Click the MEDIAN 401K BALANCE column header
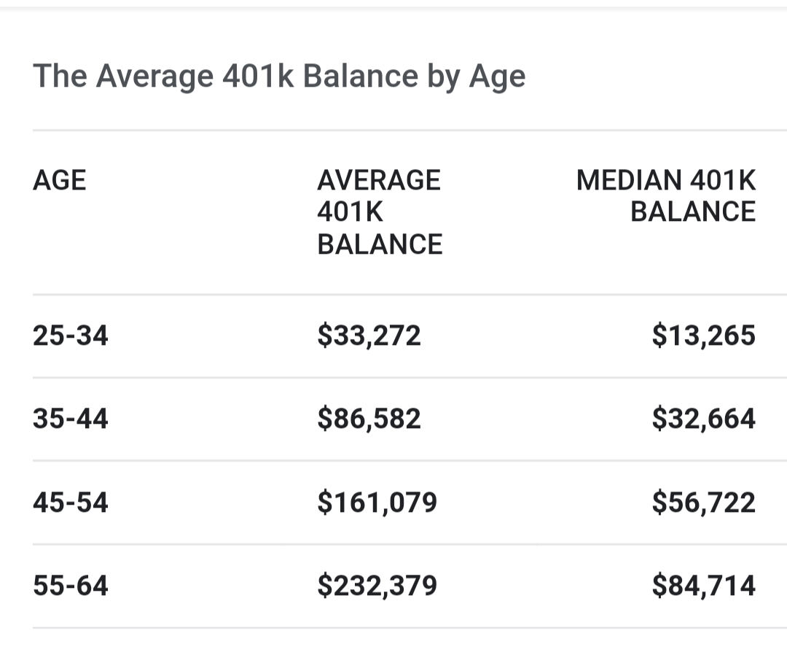Viewport: 787px width, 655px height. click(666, 196)
